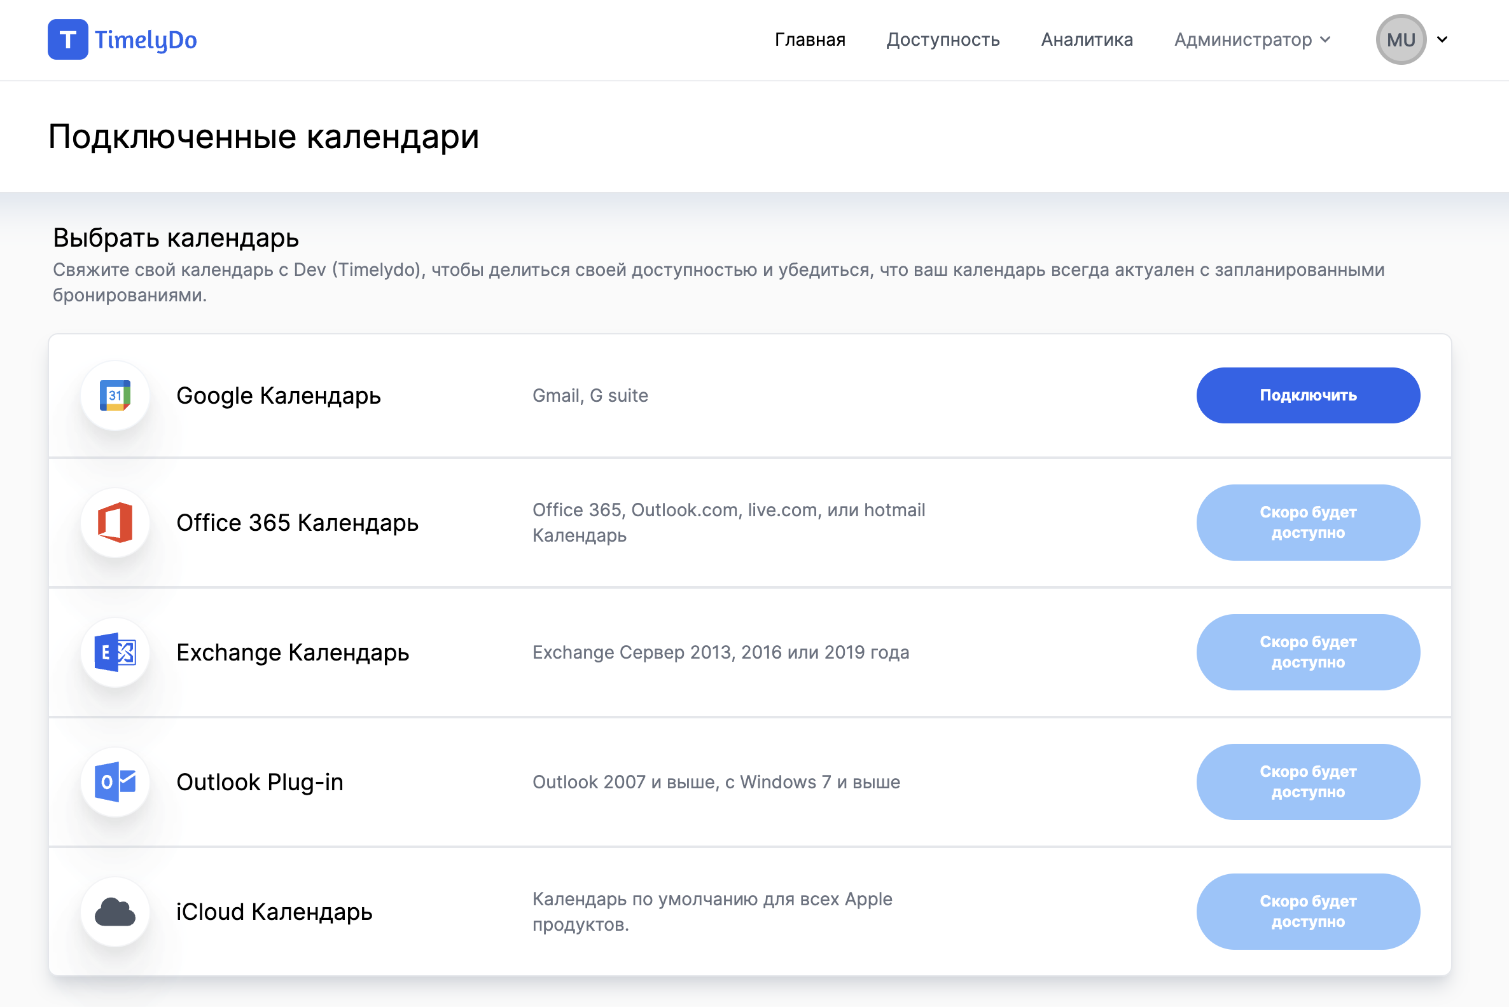Click the Outlook Plug-in icon

point(115,782)
